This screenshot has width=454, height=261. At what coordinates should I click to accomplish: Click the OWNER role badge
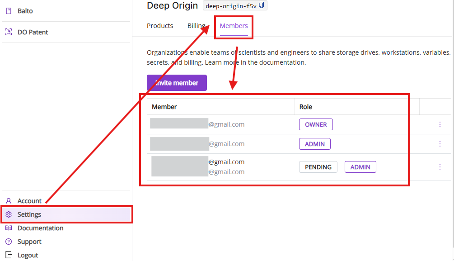click(x=316, y=124)
